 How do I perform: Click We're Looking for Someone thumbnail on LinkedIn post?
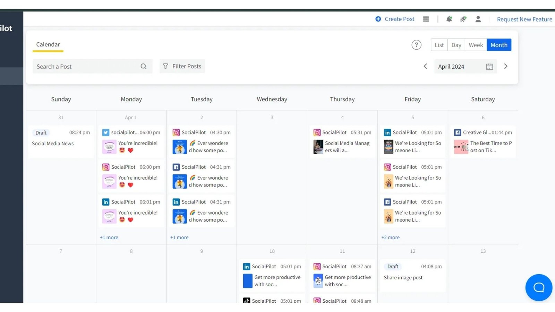(x=388, y=147)
